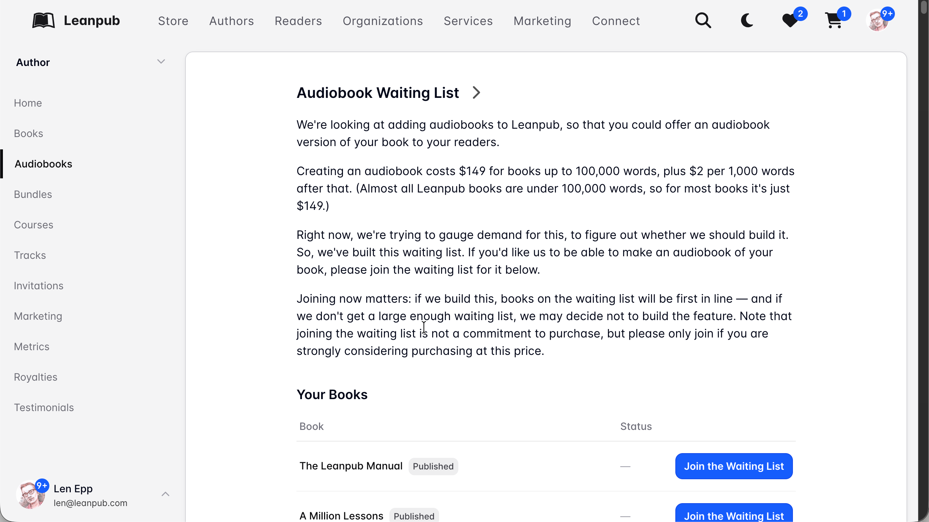
Task: Click the Published badge for The Leanpub Manual
Action: pos(433,467)
